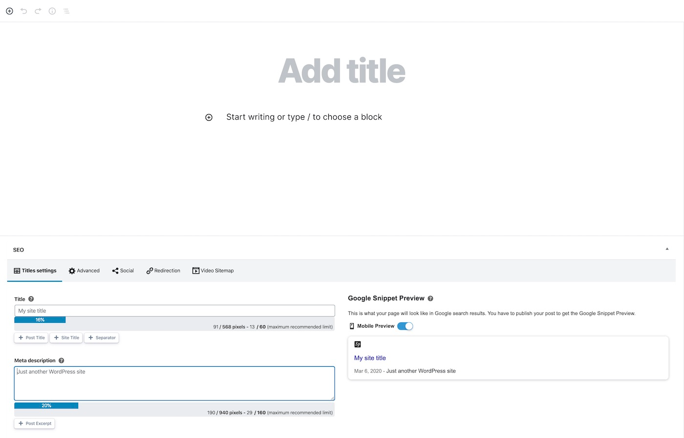Insert Site Title variable button
This screenshot has width=684, height=438.
[66, 337]
